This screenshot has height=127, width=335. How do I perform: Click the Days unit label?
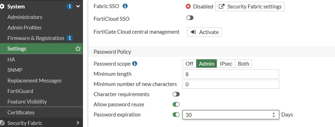[x=287, y=115]
